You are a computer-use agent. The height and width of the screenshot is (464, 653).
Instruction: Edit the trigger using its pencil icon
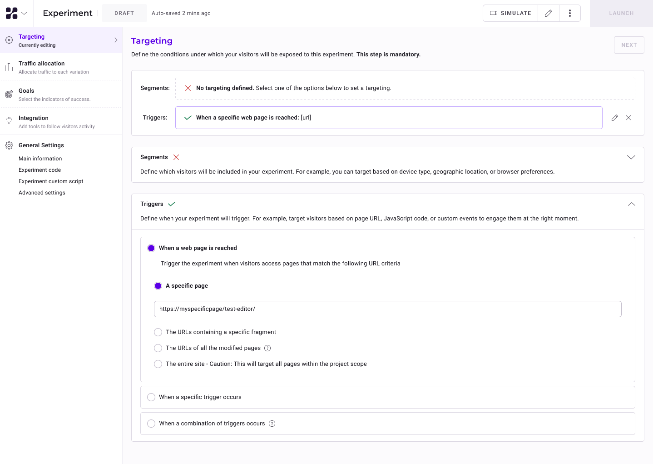(x=614, y=118)
